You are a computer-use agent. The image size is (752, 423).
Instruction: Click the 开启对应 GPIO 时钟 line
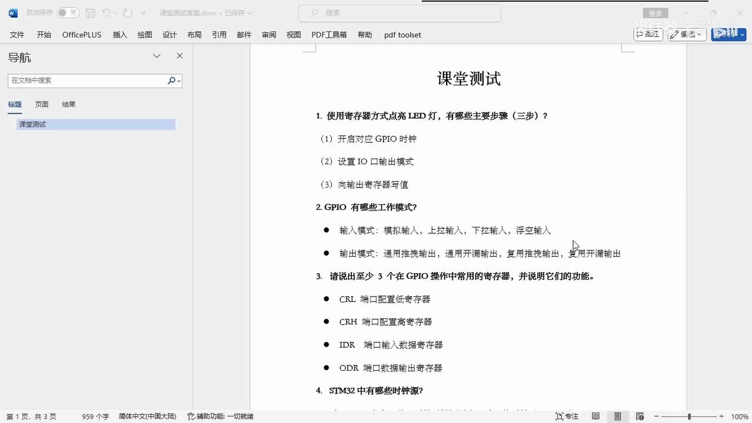tap(367, 139)
